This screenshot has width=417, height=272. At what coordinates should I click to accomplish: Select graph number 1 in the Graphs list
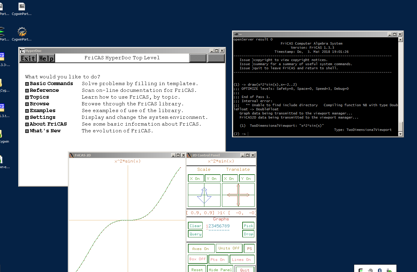coord(207,226)
